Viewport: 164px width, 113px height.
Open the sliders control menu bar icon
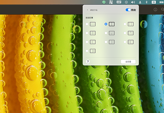[x=111, y=2]
